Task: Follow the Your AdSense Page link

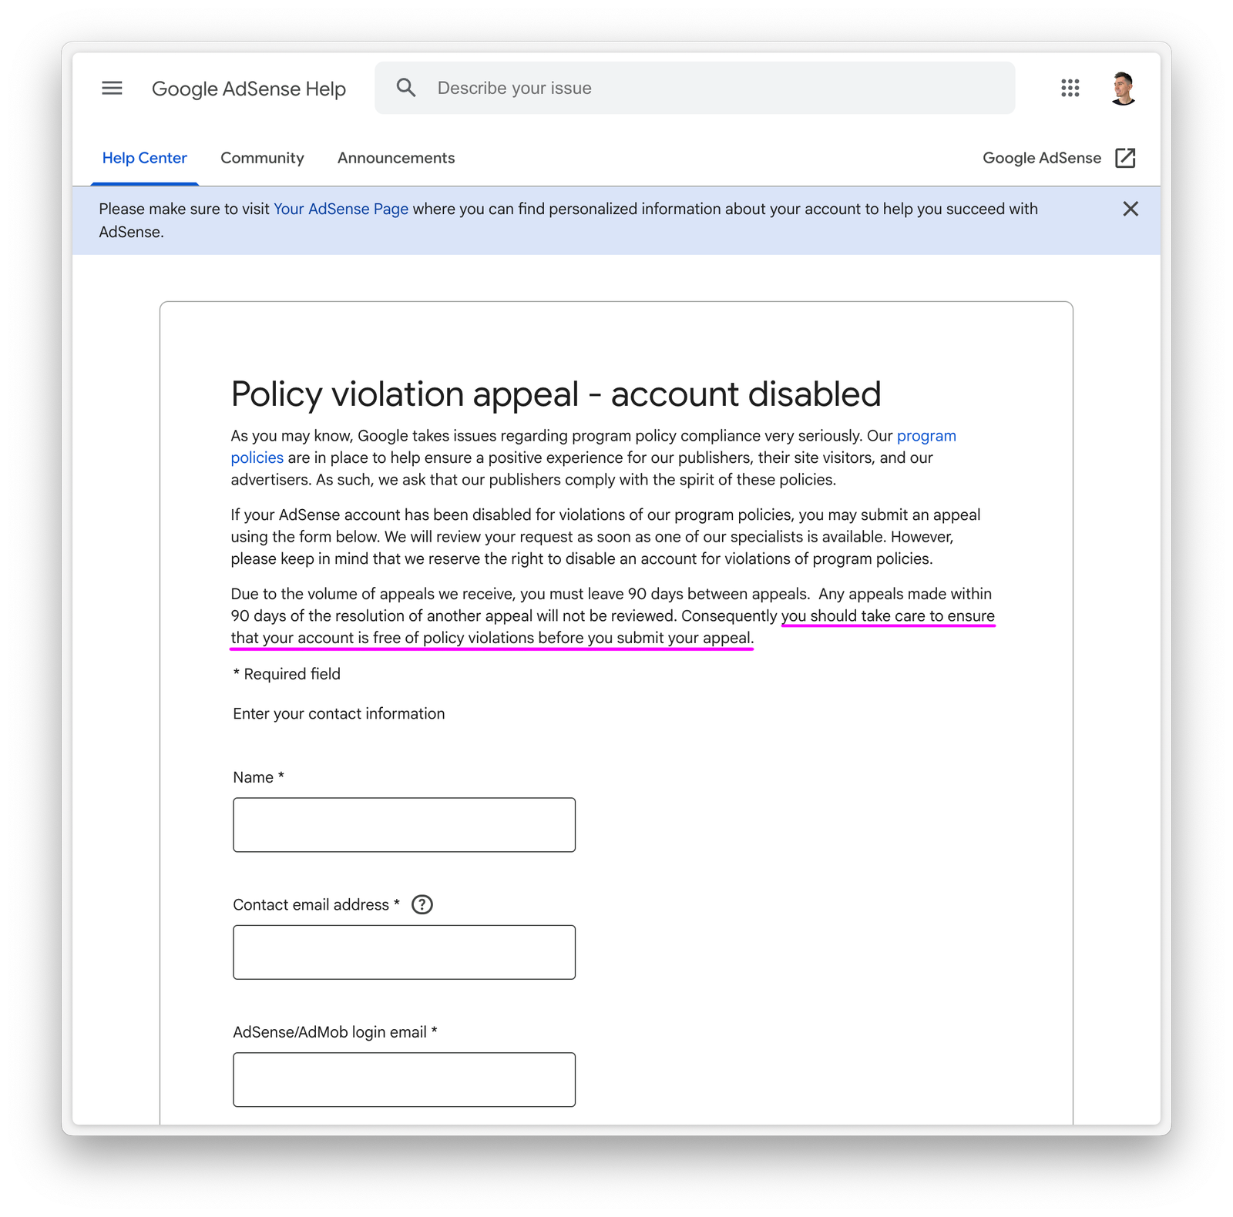Action: tap(341, 209)
